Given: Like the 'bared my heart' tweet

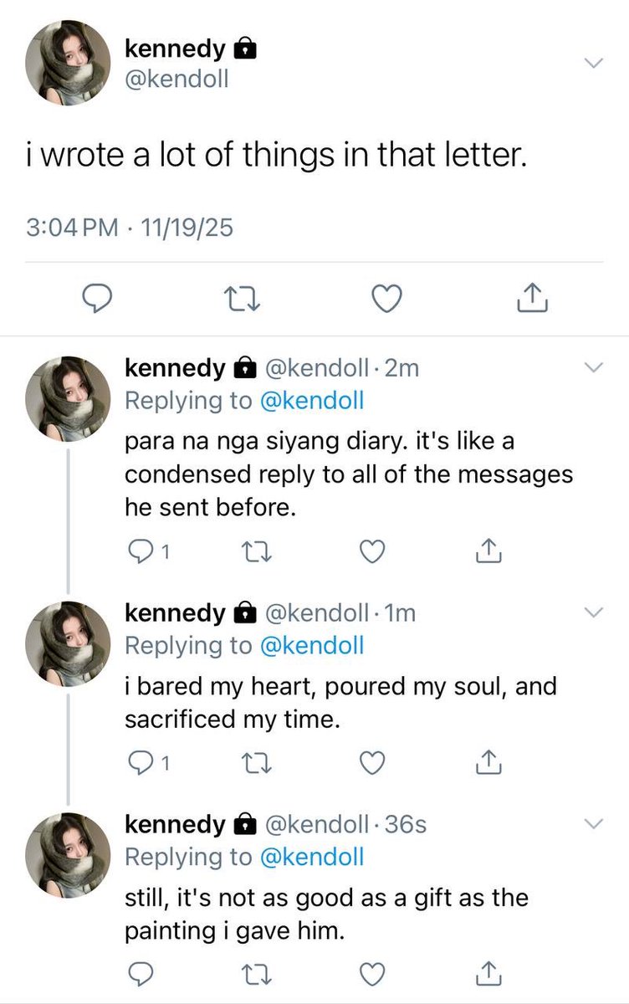Looking at the screenshot, I should [371, 762].
